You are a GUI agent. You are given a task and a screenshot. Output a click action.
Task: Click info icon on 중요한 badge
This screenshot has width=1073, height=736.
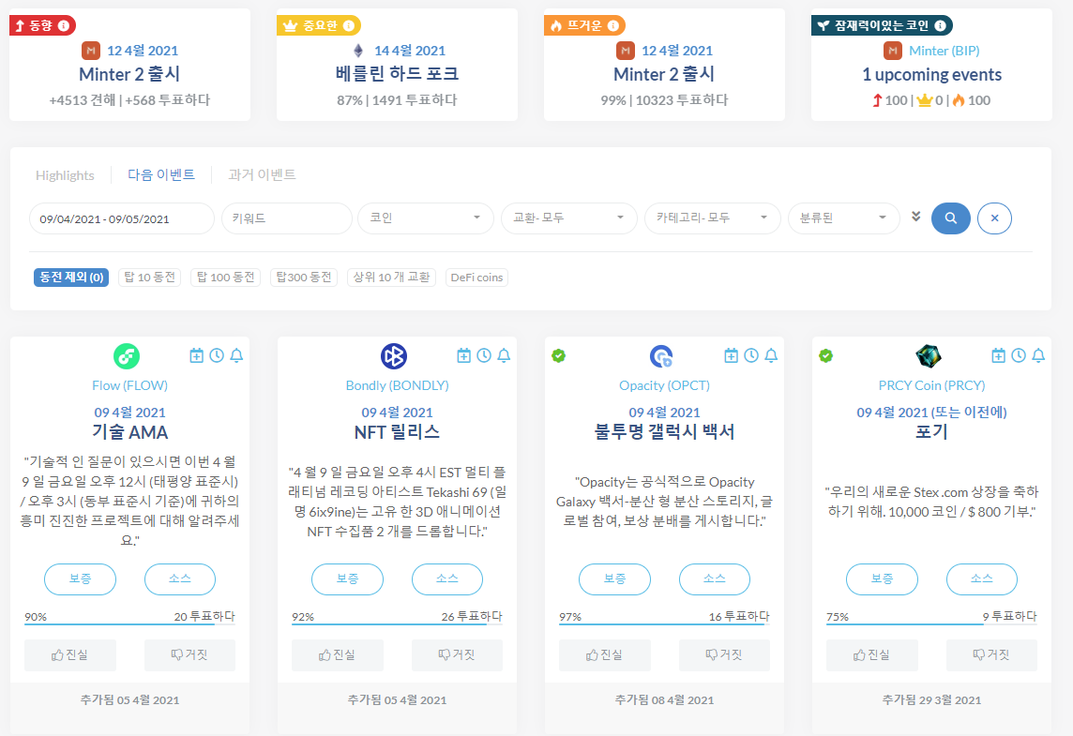point(348,26)
